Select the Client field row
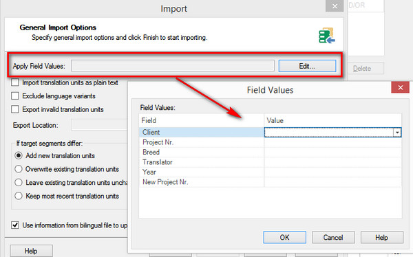413x257 pixels. [x=202, y=132]
